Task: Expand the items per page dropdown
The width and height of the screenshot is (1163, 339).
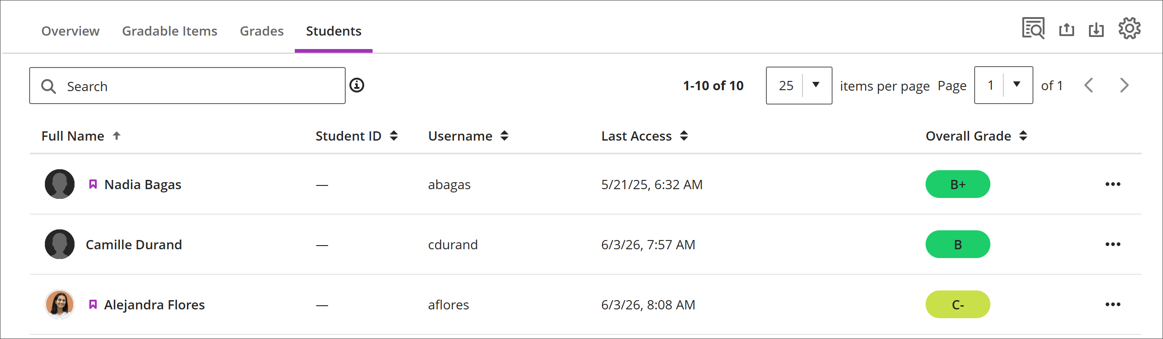Action: point(799,86)
